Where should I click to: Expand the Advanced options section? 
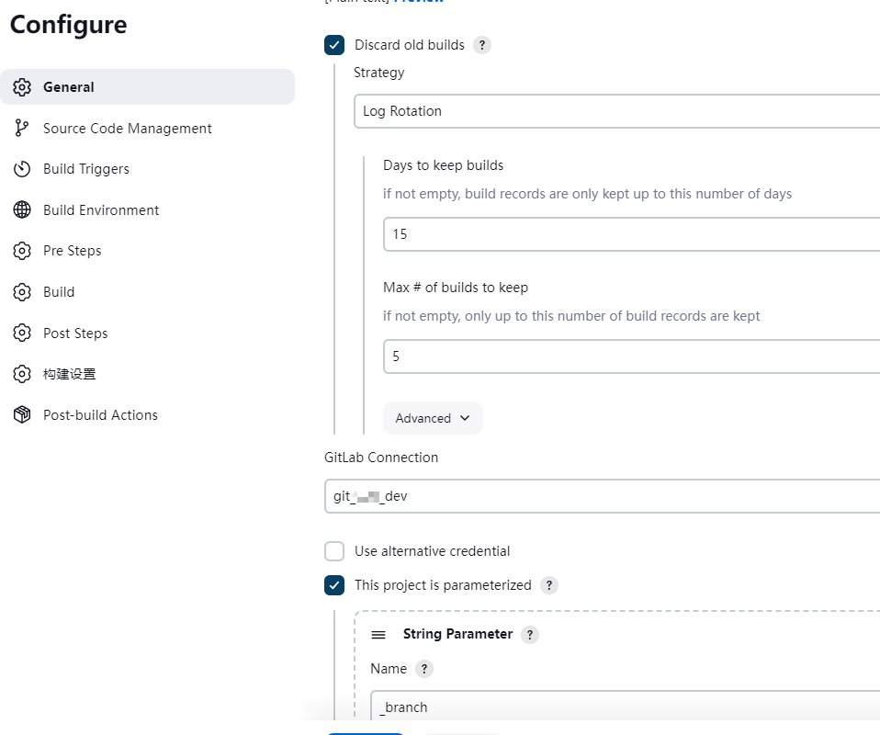(x=433, y=418)
